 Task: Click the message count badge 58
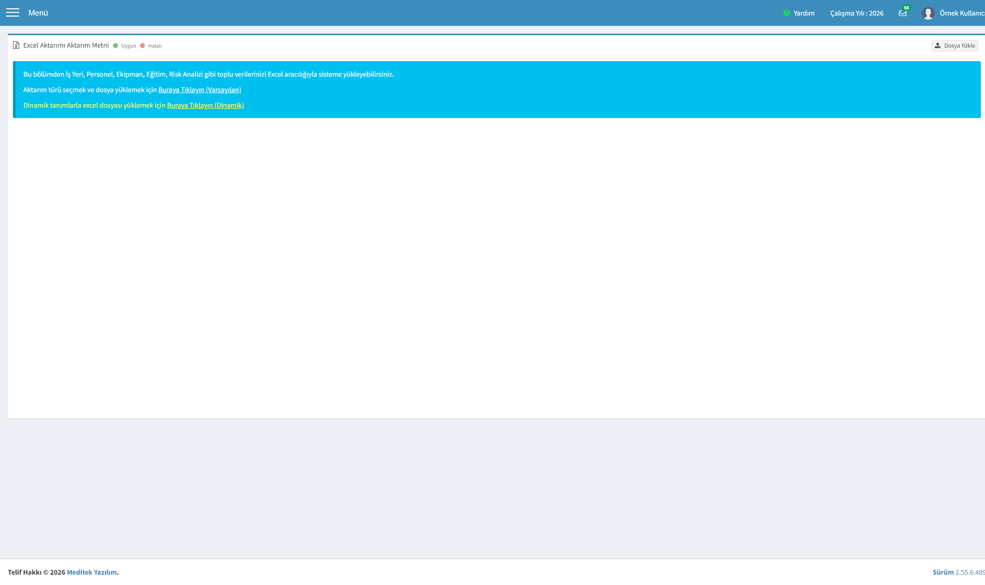tap(906, 8)
